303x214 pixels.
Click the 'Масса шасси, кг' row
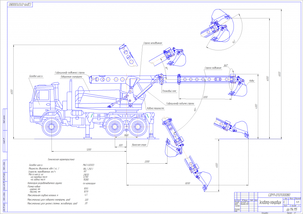click(x=36, y=174)
